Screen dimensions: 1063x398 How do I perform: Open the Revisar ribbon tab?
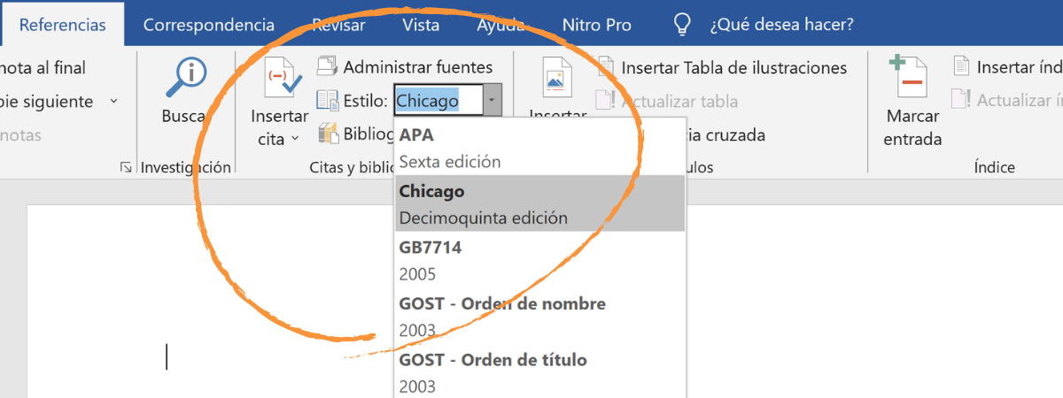tap(338, 25)
